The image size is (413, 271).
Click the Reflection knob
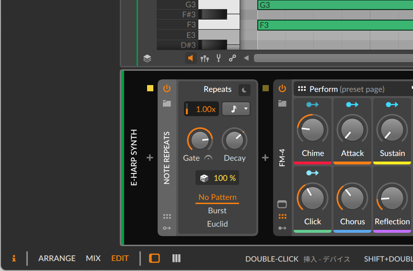(392, 198)
